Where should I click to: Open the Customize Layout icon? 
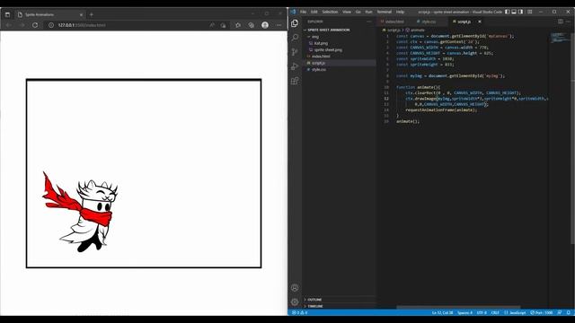529,12
